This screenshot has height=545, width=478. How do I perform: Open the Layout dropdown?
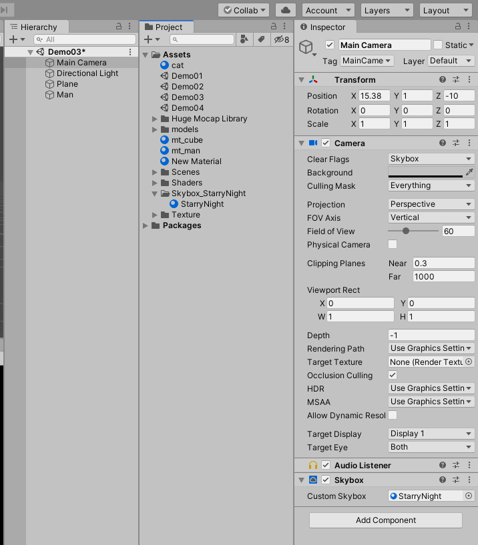point(446,10)
